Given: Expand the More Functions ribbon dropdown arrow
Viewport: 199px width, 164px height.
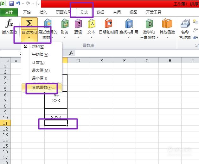Looking at the screenshot, I should coord(167,38).
